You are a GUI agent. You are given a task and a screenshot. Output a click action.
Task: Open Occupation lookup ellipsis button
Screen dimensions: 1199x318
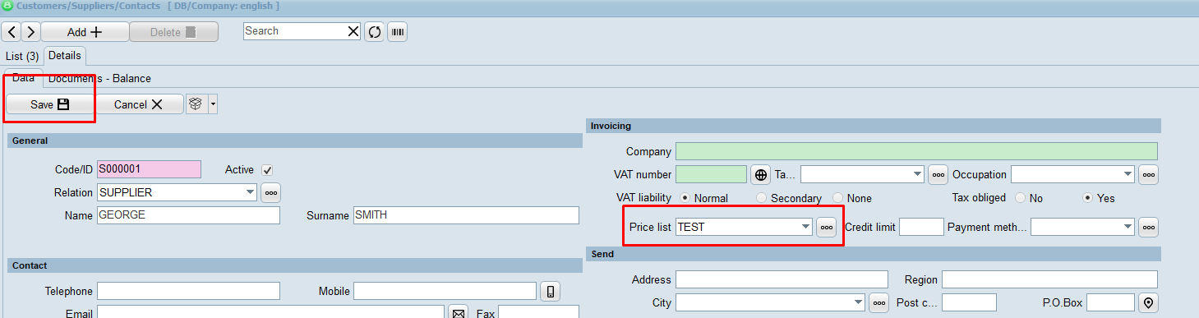click(1149, 174)
